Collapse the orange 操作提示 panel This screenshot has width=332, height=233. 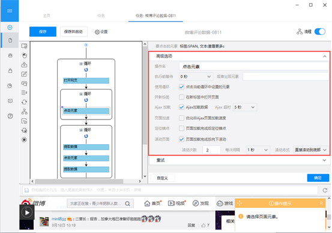tap(321, 203)
